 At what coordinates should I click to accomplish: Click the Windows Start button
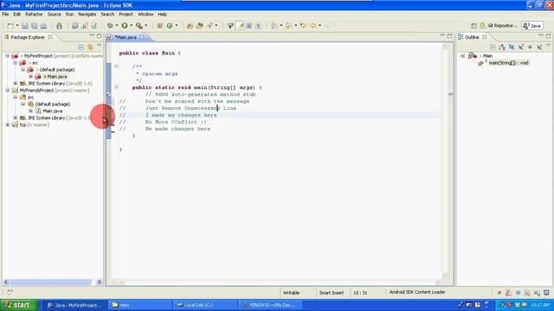[x=19, y=305]
